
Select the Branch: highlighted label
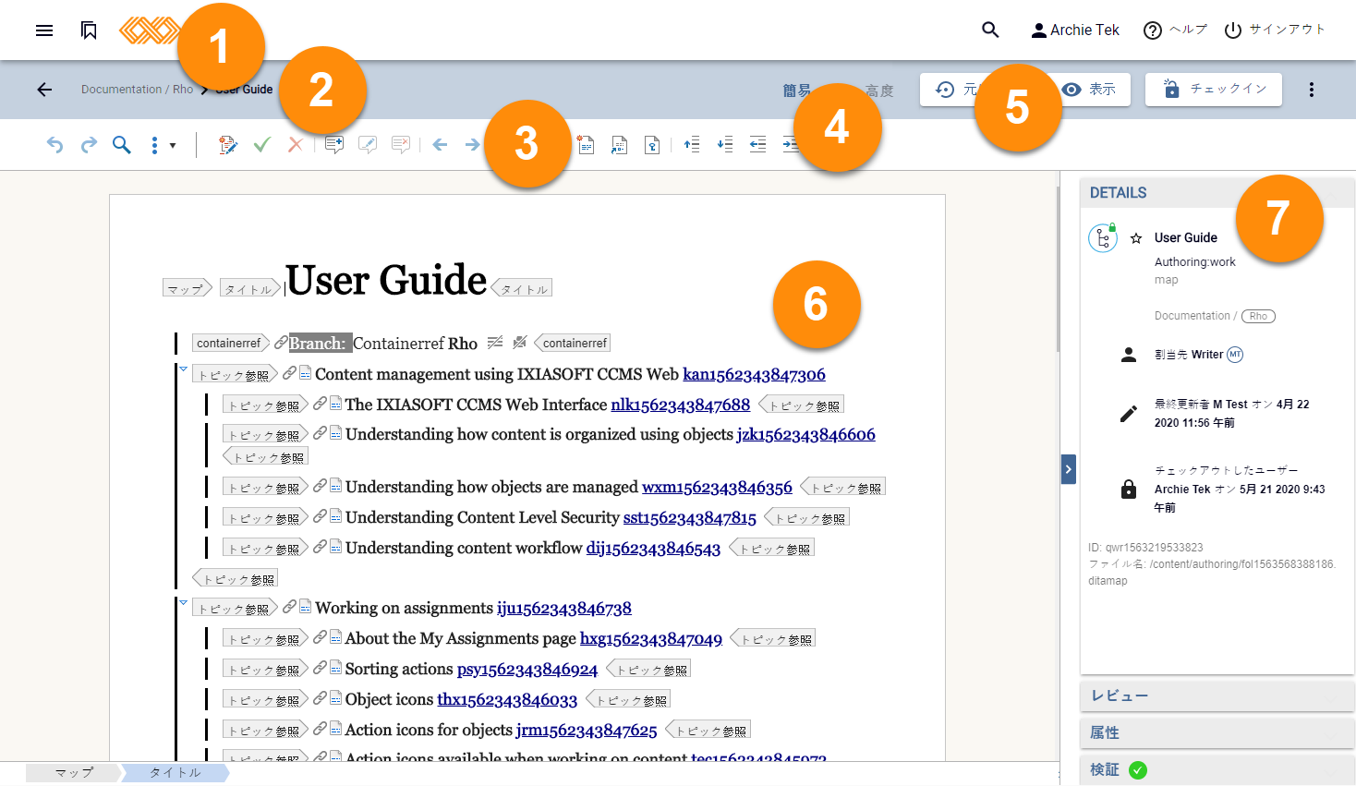(x=320, y=343)
